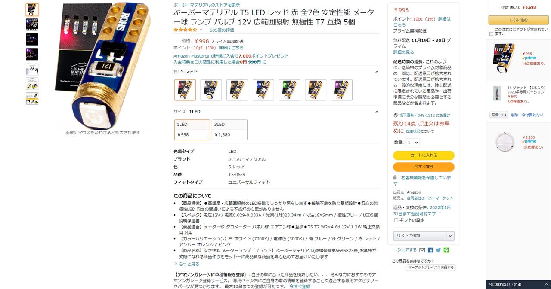Click the カートに入れる button
The height and width of the screenshot is (289, 551).
[x=424, y=155]
